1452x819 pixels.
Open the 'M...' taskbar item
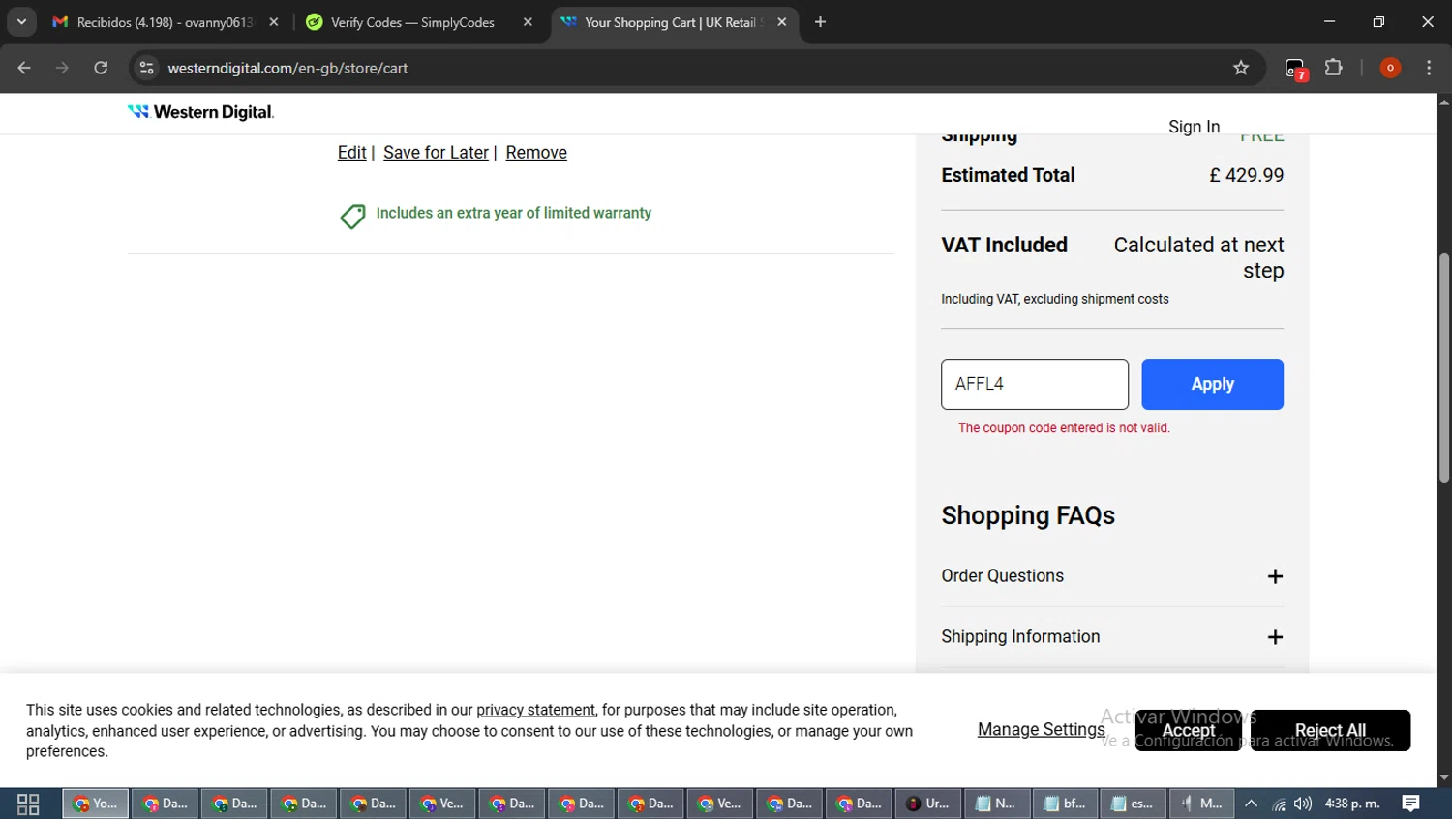pyautogui.click(x=1202, y=804)
